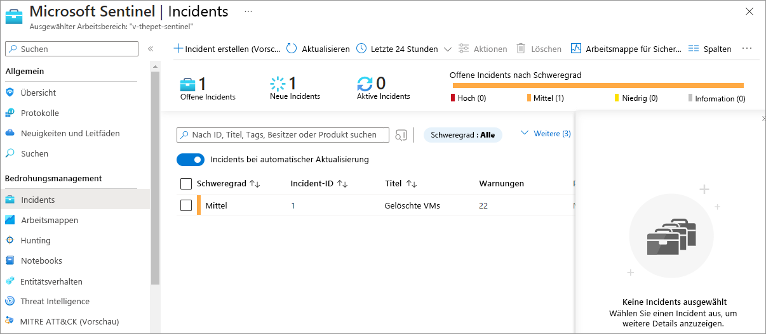
Task: Click the stacked briefcases illustration
Action: tap(671, 236)
